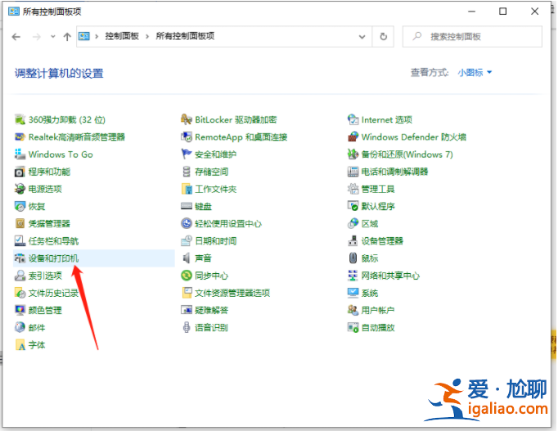Click the 颜色管理 monitor icon
This screenshot has height=431, width=558.
(x=20, y=310)
